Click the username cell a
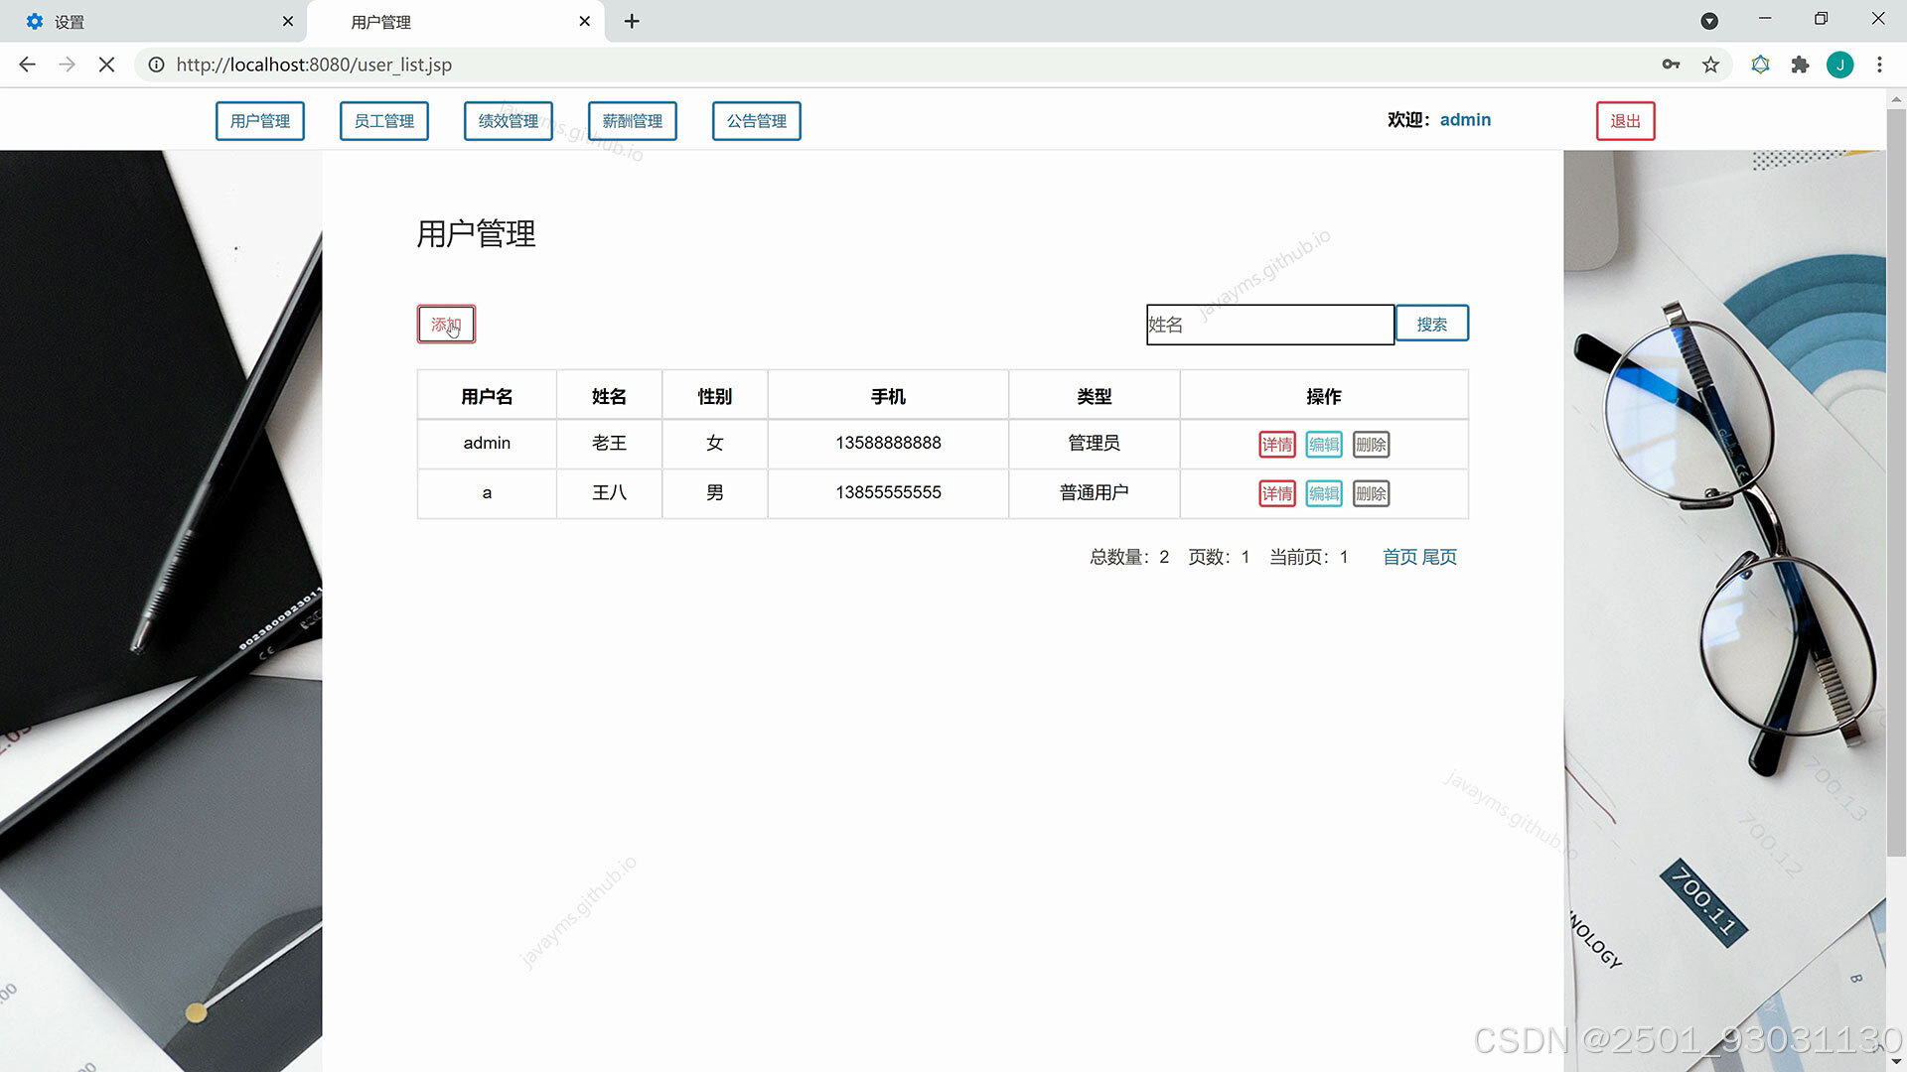Viewport: 1907px width, 1072px height. coord(487,492)
